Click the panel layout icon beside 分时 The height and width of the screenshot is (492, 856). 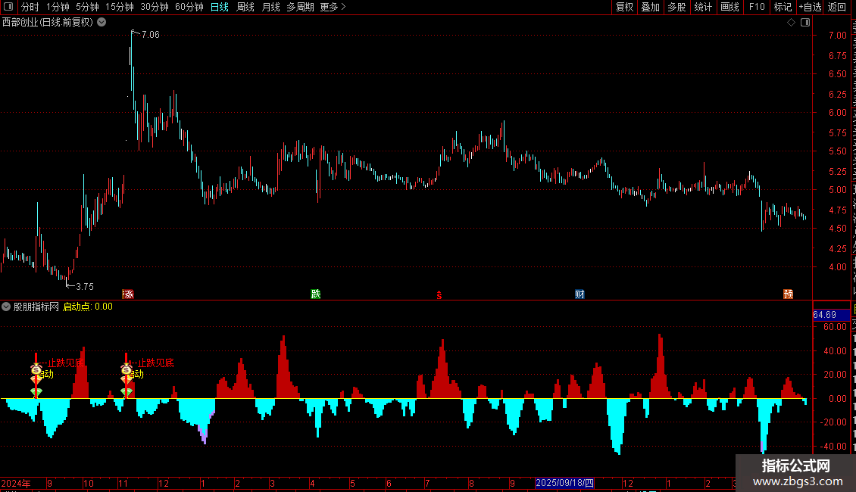pyautogui.click(x=8, y=7)
